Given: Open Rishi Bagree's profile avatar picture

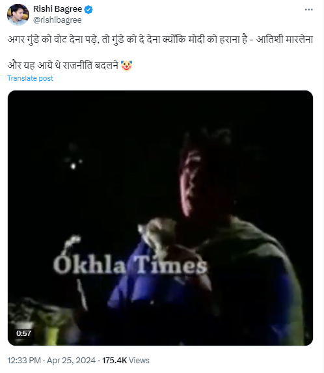Looking at the screenshot, I should [18, 14].
